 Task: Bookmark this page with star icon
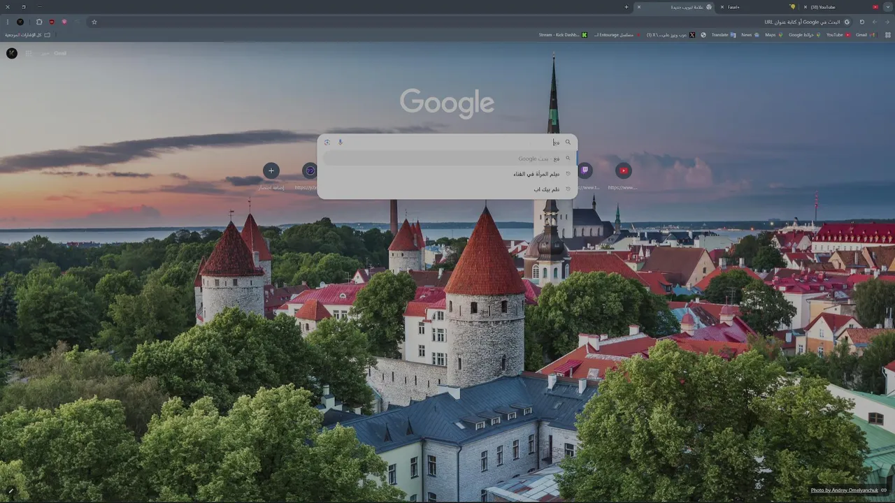[x=94, y=22]
